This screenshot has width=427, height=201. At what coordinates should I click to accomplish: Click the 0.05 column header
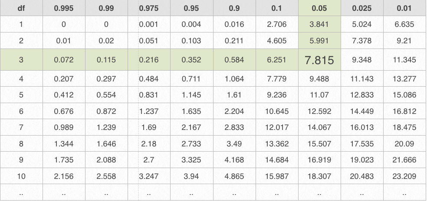click(319, 8)
